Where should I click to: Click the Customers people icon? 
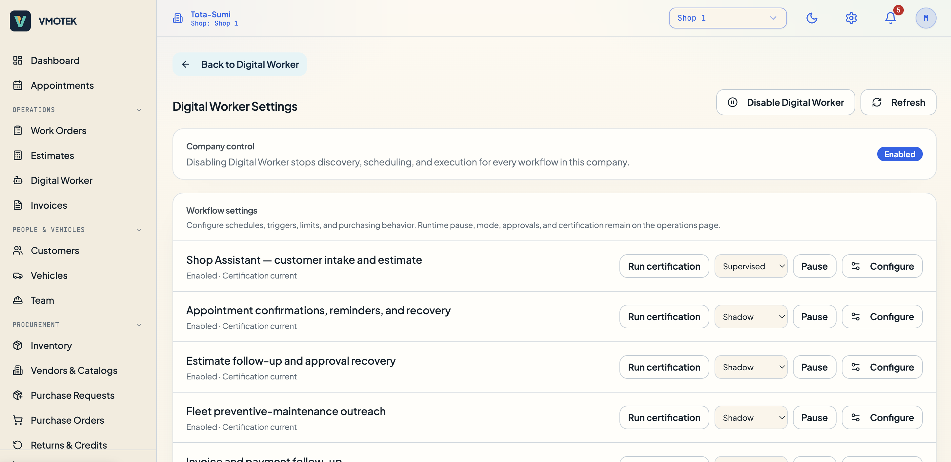click(x=18, y=251)
